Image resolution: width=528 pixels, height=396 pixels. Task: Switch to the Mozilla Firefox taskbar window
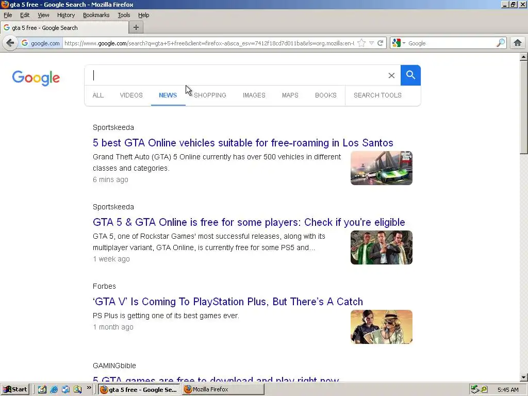(x=223, y=390)
